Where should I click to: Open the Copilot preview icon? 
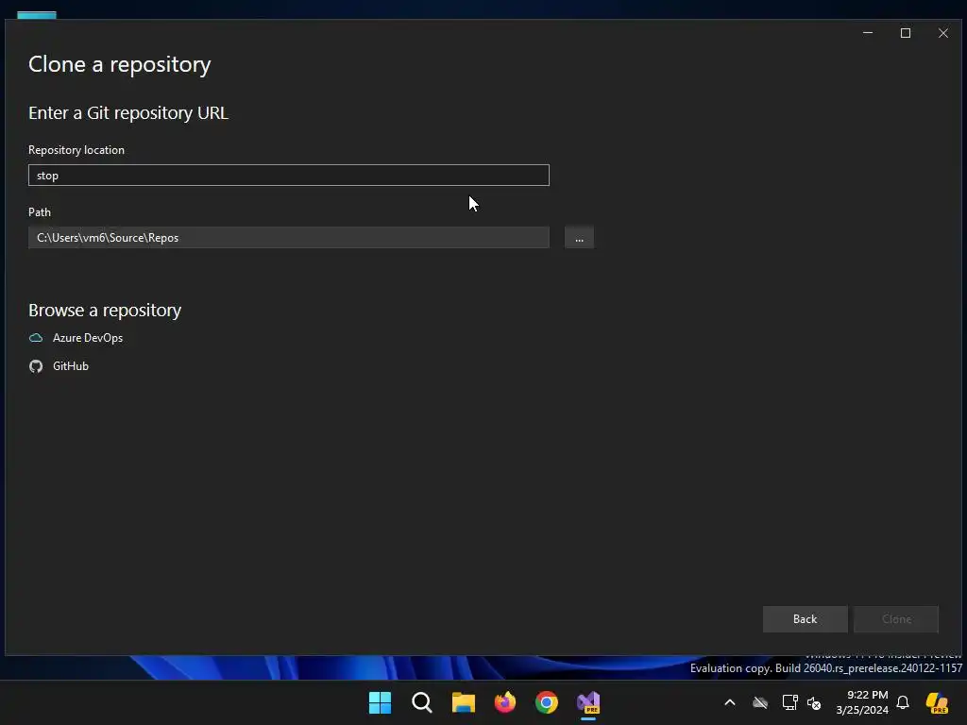point(937,702)
